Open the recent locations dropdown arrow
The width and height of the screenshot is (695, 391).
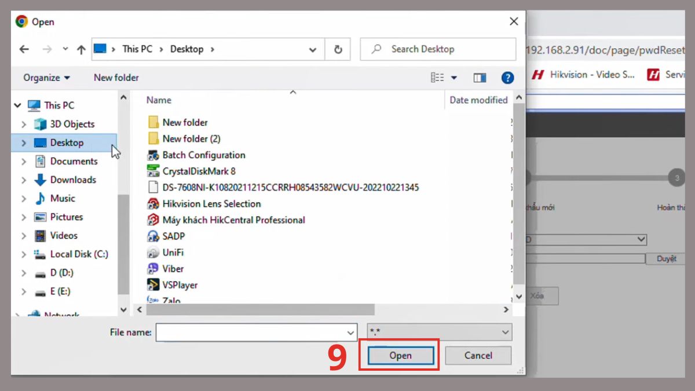(65, 50)
